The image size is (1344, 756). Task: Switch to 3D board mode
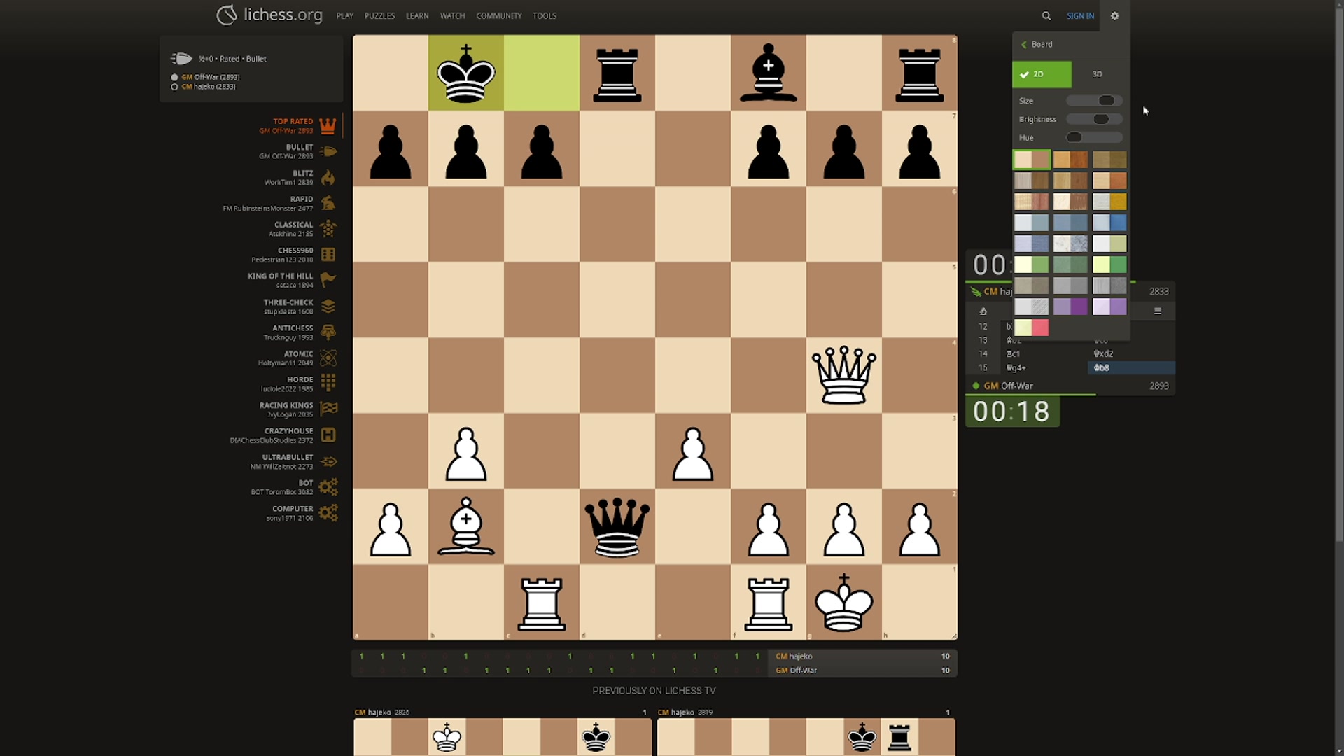1097,74
